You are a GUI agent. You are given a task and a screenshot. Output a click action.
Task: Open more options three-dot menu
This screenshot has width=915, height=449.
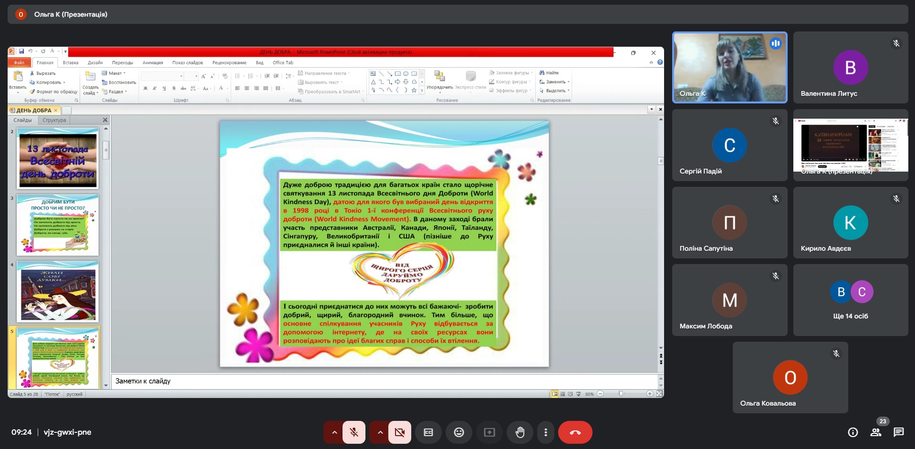(546, 432)
